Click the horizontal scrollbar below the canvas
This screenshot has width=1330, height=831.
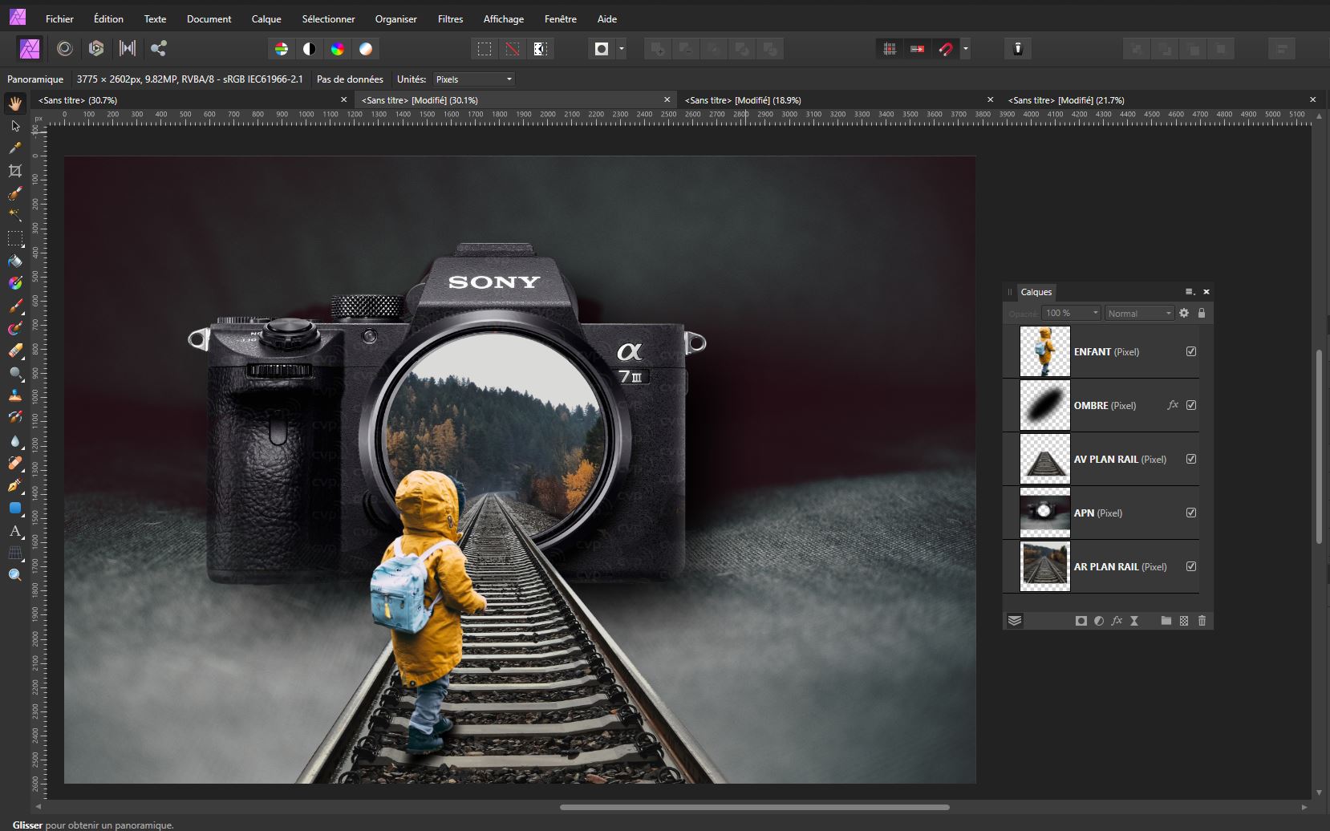(755, 807)
